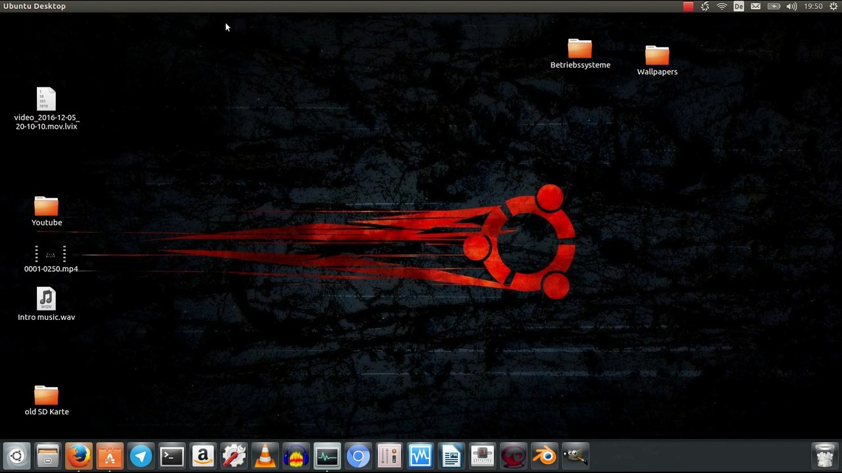Launch GIMP from the dock

pos(575,456)
